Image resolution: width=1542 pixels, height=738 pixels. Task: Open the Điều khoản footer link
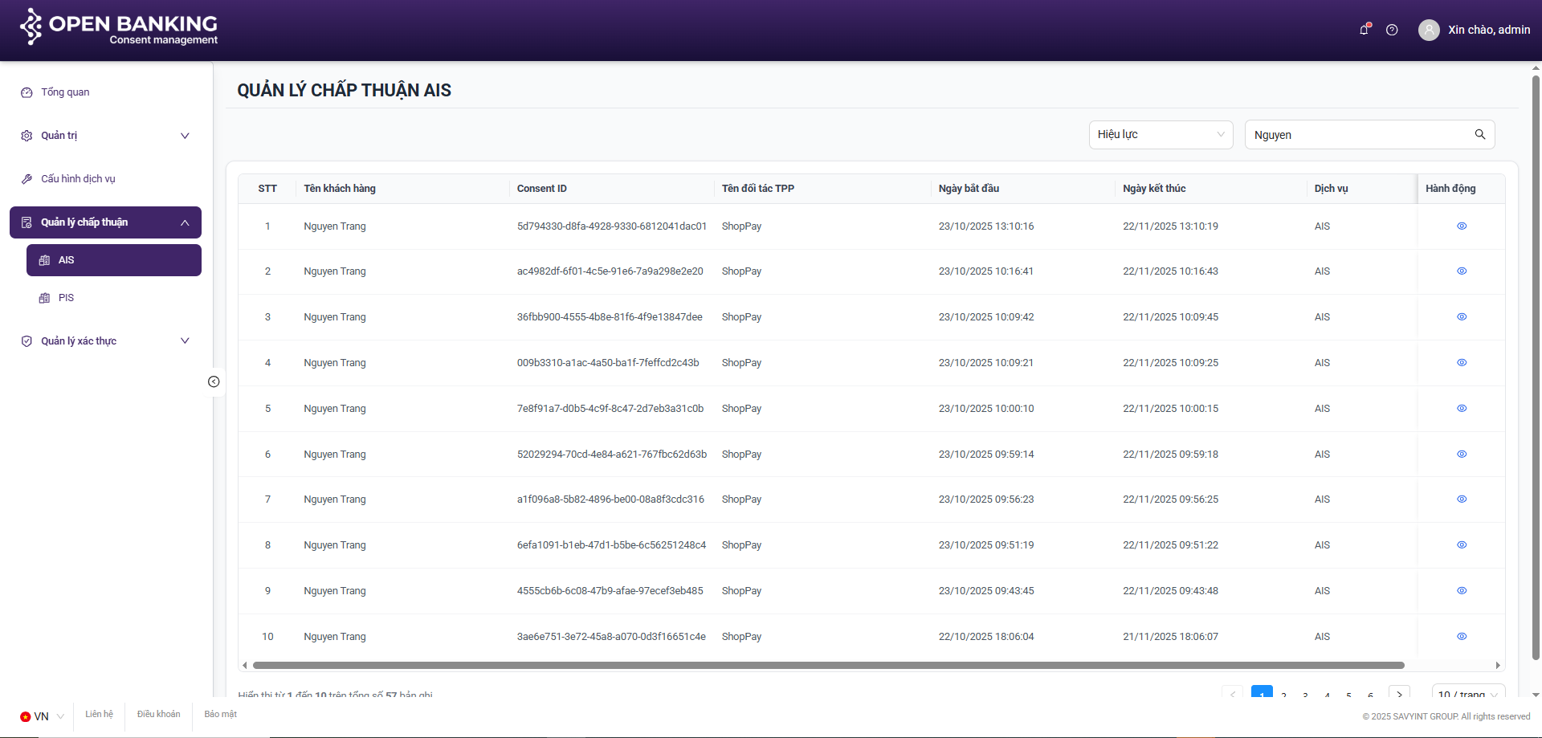(x=158, y=714)
